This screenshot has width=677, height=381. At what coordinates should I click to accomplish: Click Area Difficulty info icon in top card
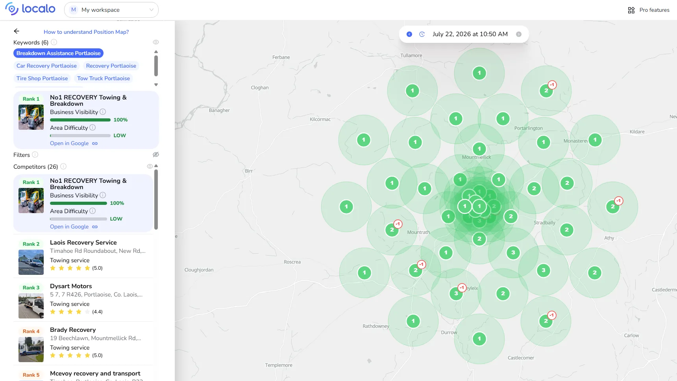click(x=92, y=127)
